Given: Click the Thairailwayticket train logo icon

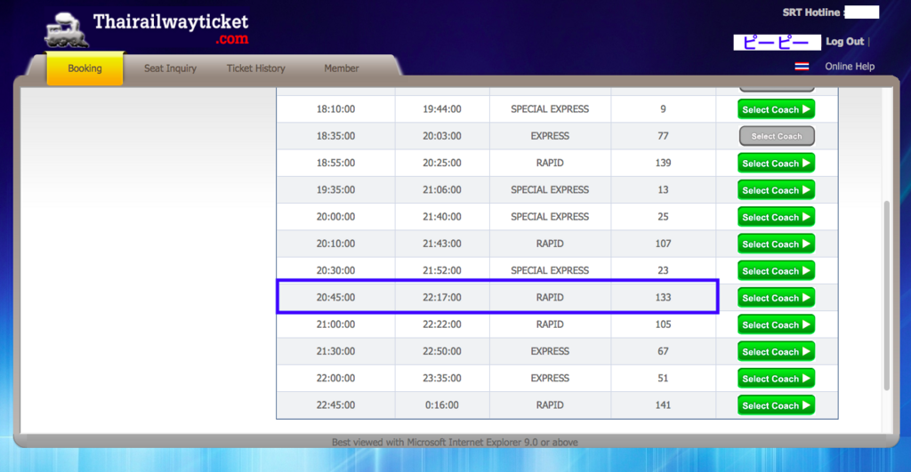Looking at the screenshot, I should pos(66,30).
